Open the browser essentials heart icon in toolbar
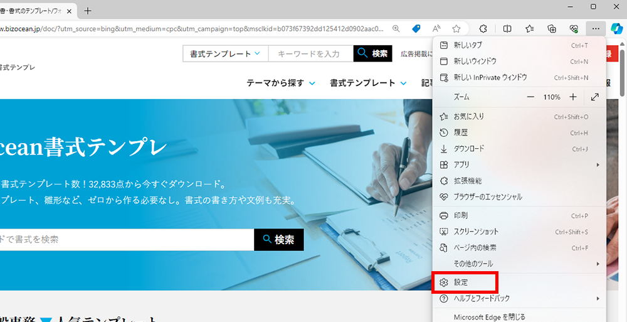The width and height of the screenshot is (627, 322). point(574,28)
